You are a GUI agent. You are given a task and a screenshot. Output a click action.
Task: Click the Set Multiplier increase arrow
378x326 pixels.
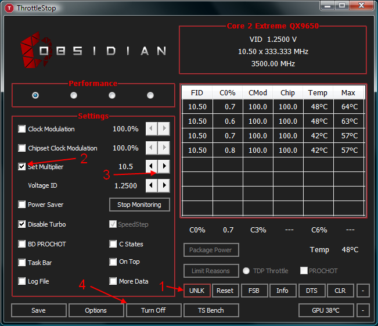click(x=164, y=167)
